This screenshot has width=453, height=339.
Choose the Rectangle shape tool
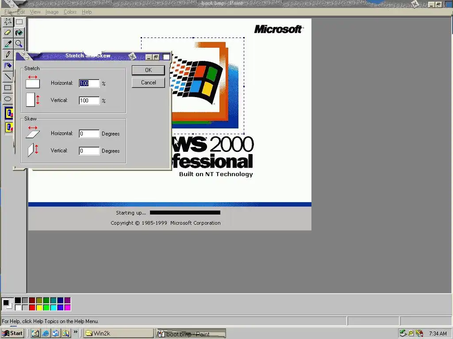tap(8, 88)
